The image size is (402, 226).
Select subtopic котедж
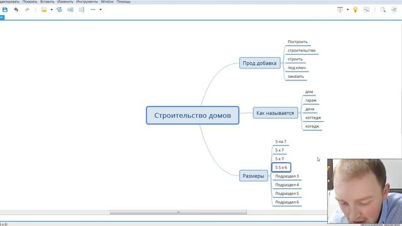point(312,126)
